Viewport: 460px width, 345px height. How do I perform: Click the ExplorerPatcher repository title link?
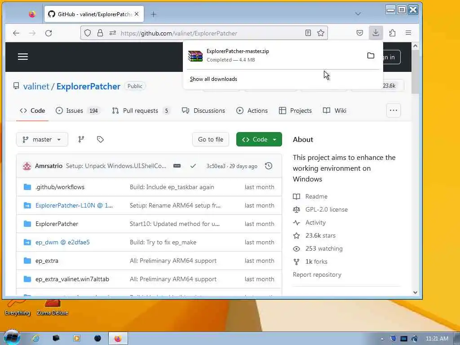click(88, 86)
